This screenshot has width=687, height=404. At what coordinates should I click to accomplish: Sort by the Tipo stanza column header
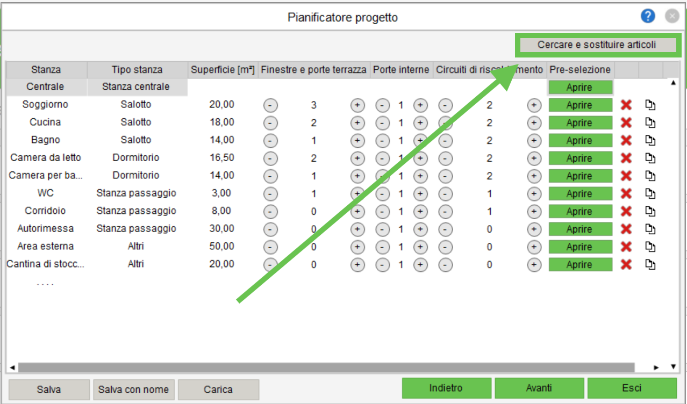[x=137, y=70]
